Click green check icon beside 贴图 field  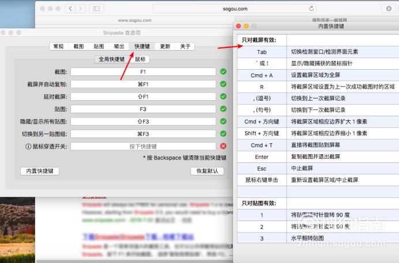pos(223,109)
